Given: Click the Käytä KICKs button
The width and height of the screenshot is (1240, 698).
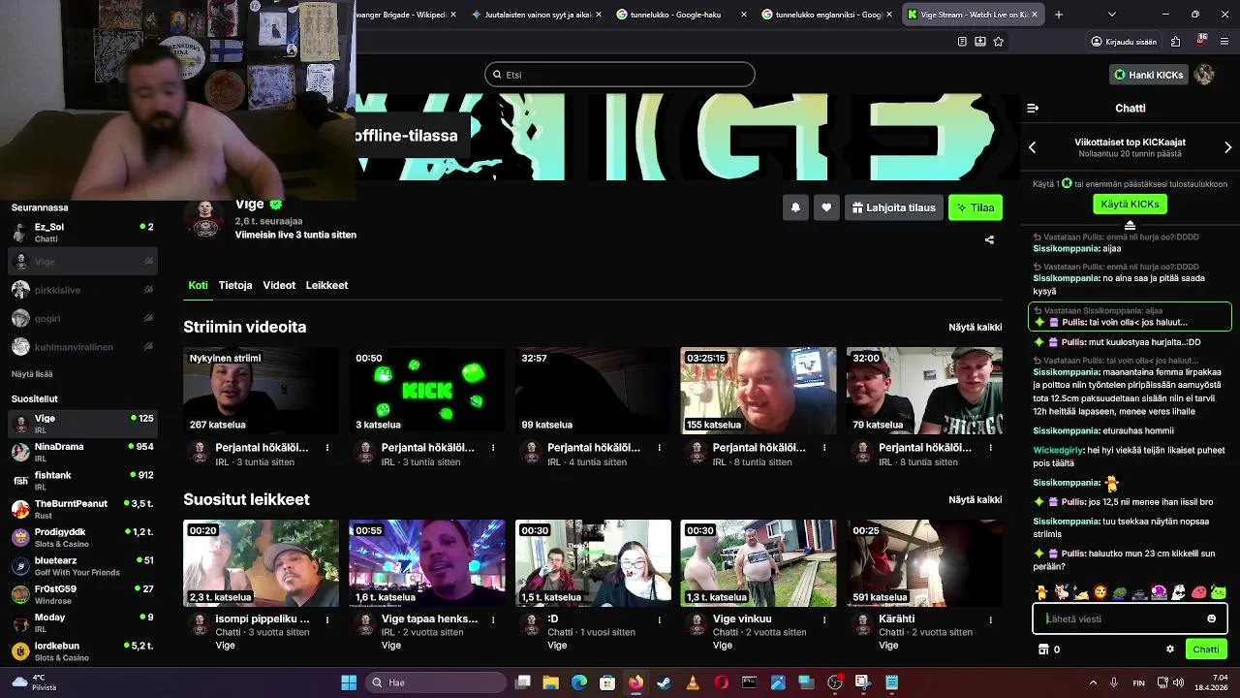Looking at the screenshot, I should coord(1130,205).
